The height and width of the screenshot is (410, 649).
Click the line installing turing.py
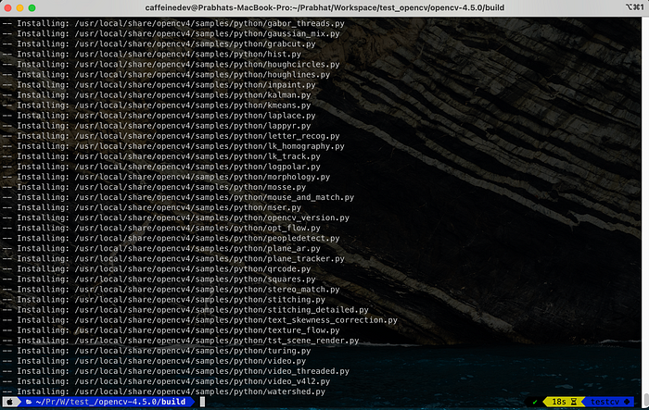pyautogui.click(x=157, y=351)
